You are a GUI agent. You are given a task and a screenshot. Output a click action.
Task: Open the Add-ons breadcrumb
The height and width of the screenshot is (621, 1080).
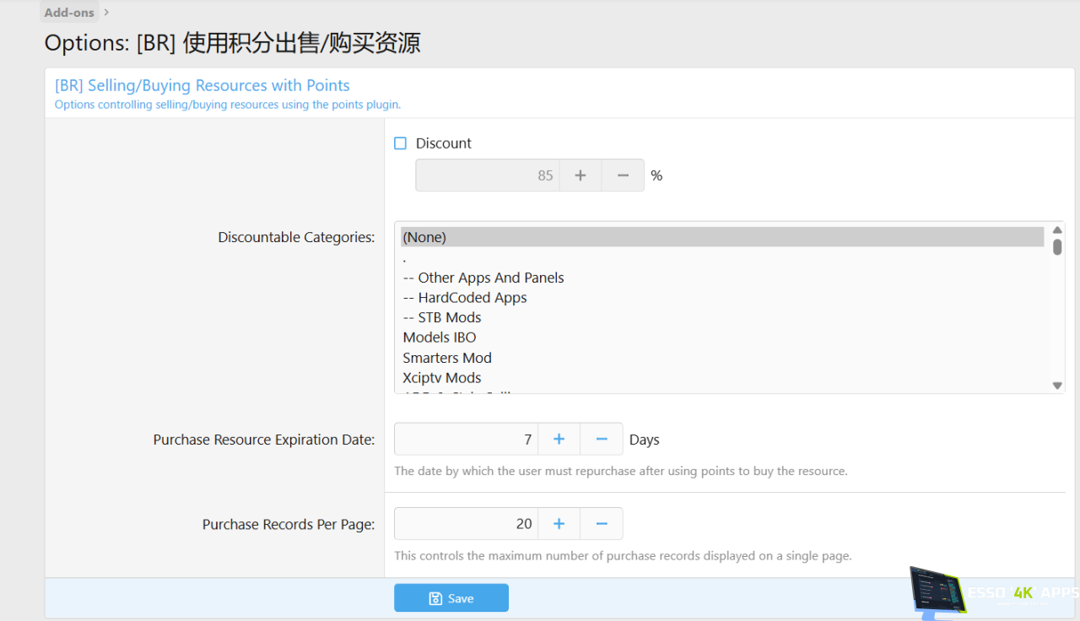pyautogui.click(x=69, y=13)
